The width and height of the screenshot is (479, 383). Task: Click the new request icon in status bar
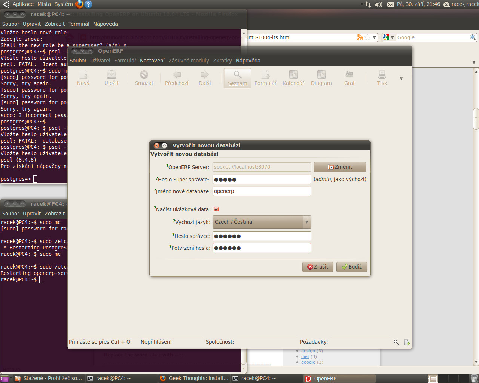click(407, 342)
